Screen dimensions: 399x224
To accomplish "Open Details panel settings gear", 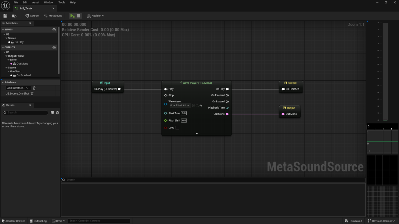I will pos(57,113).
